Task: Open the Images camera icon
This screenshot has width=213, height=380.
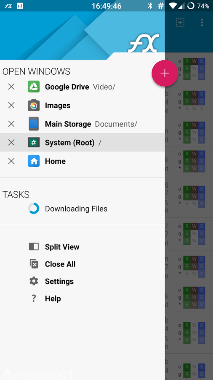Action: [34, 106]
